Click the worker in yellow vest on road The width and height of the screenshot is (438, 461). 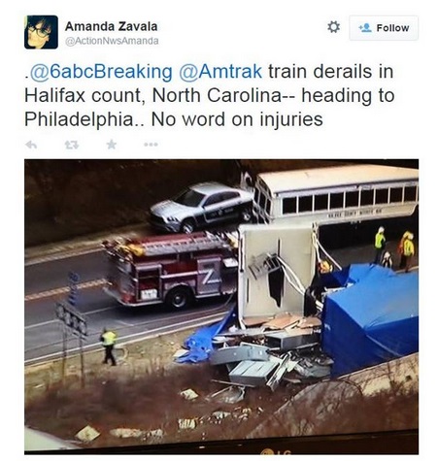(109, 346)
